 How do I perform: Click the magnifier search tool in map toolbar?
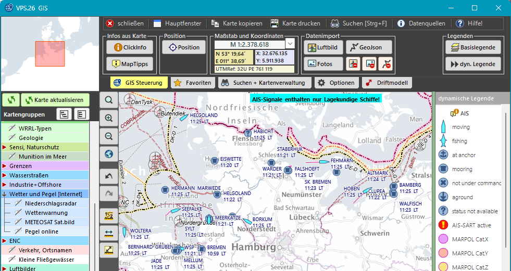(109, 100)
